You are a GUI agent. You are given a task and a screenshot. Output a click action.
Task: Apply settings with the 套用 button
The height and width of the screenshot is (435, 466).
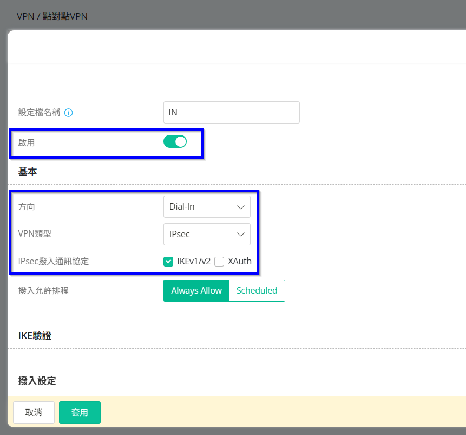[80, 412]
